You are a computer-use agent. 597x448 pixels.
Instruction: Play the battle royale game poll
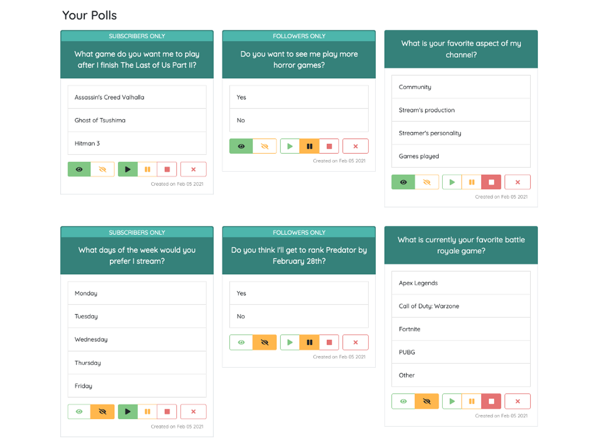coord(452,401)
